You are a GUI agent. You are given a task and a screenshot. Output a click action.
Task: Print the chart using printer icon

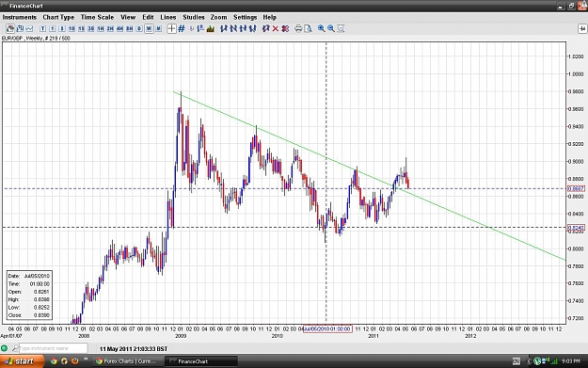coord(298,28)
